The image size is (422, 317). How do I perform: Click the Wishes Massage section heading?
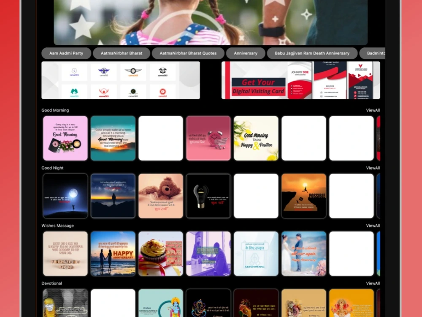point(57,226)
